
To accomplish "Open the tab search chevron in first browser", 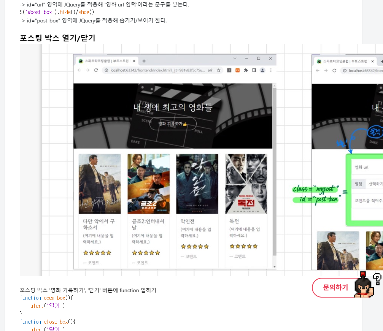I will point(235,59).
